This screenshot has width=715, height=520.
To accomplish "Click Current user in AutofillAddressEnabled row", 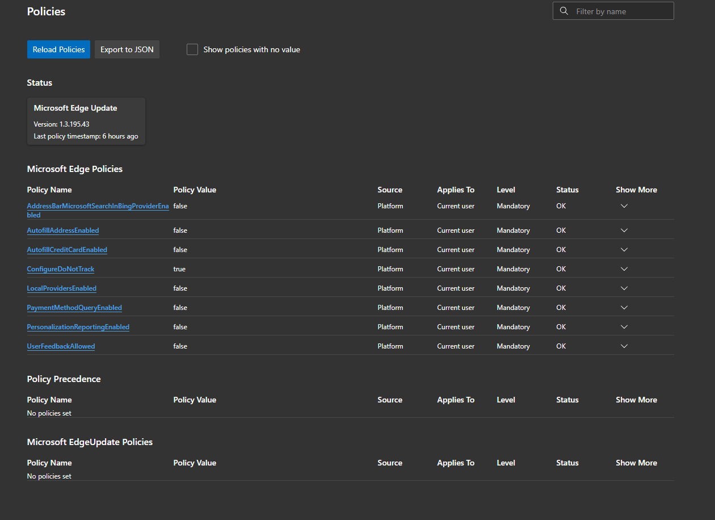I will pos(456,230).
